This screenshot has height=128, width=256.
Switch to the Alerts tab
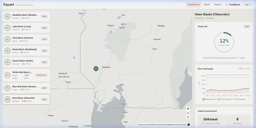click(207, 4)
